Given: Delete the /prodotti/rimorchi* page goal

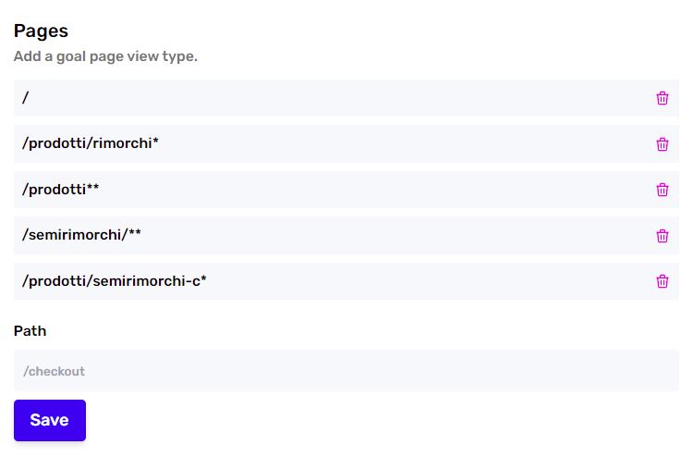Looking at the screenshot, I should [x=662, y=144].
